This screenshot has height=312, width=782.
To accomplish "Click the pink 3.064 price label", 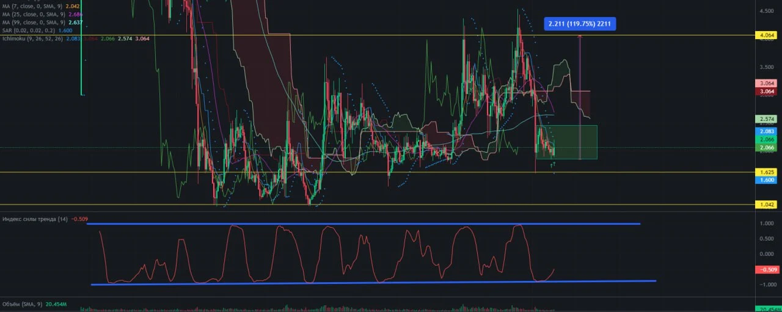I will coord(767,83).
